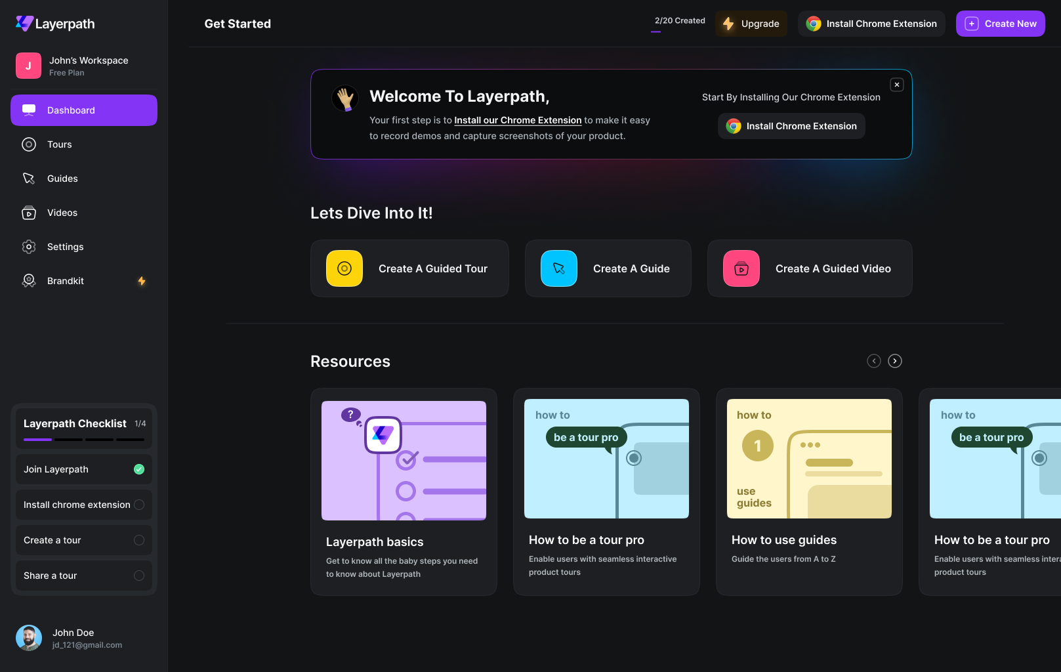Select the Brandkit icon
This screenshot has width=1061, height=672.
coord(29,280)
